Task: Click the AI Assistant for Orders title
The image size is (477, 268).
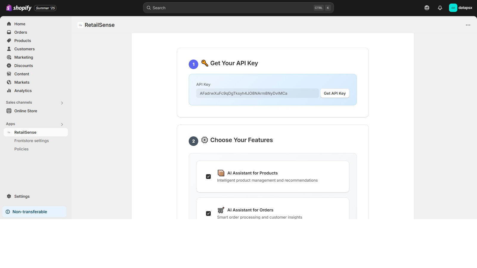Action: click(x=250, y=210)
